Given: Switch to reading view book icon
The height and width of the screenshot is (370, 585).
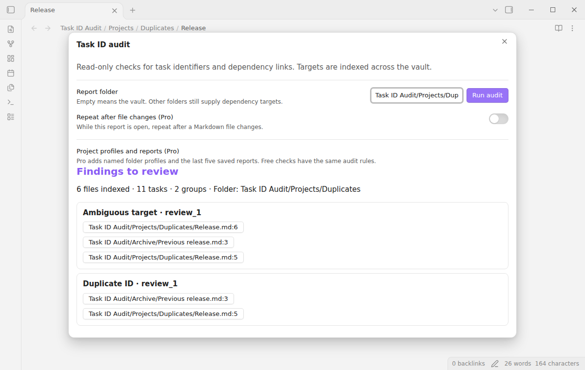Looking at the screenshot, I should pyautogui.click(x=559, y=28).
